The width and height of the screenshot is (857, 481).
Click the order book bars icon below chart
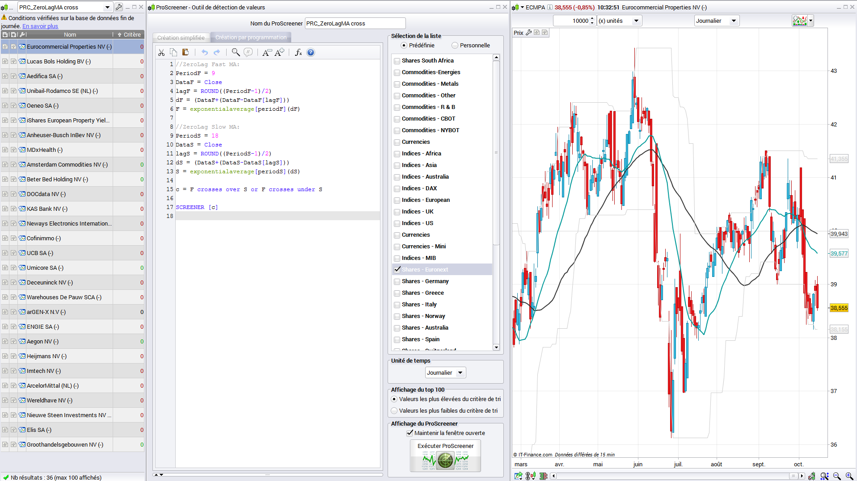[543, 476]
